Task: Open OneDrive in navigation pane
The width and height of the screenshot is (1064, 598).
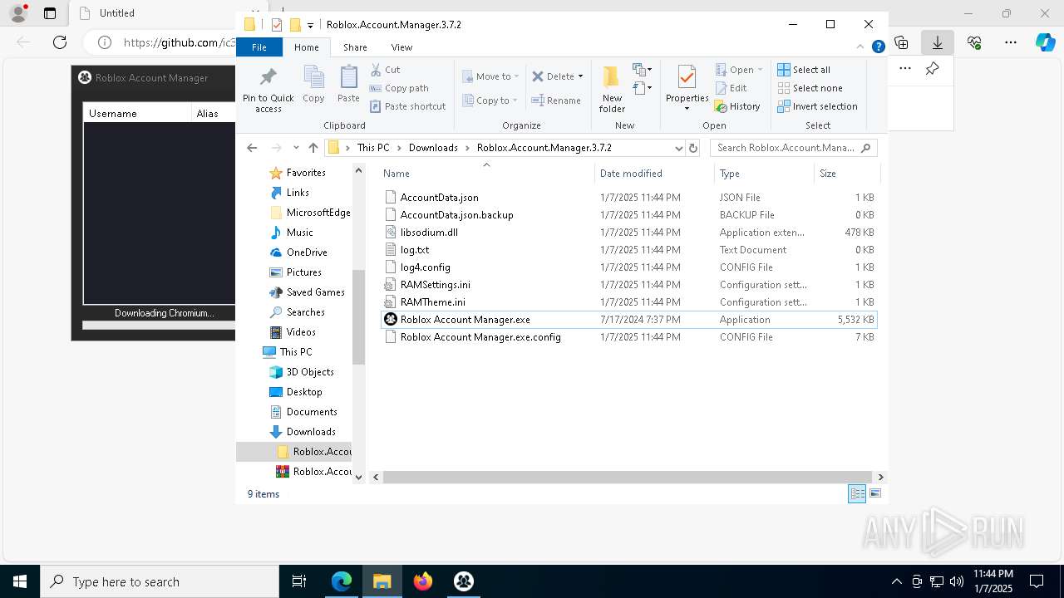Action: tap(307, 252)
